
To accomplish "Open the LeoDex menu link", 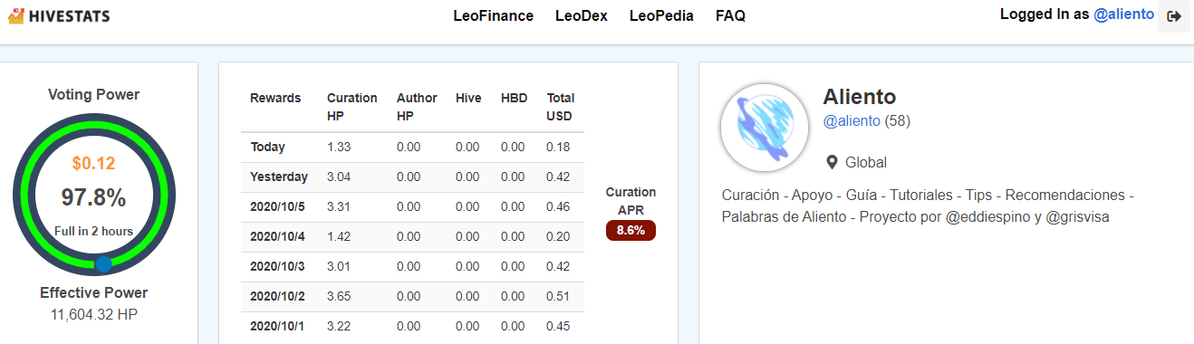I will [582, 16].
